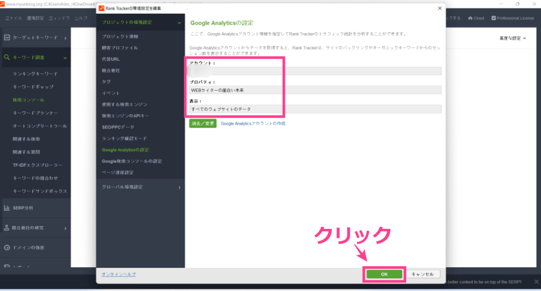Click the ドメインの強度 gauge icon

[7, 248]
